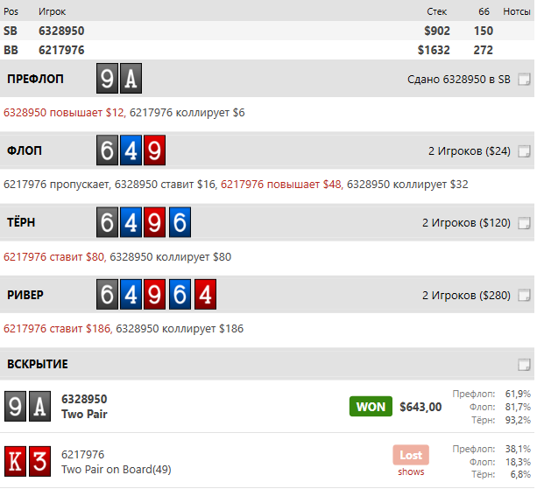Click the 'Two Pair' hand label
Viewport: 537px width, 489px height.
click(x=84, y=414)
